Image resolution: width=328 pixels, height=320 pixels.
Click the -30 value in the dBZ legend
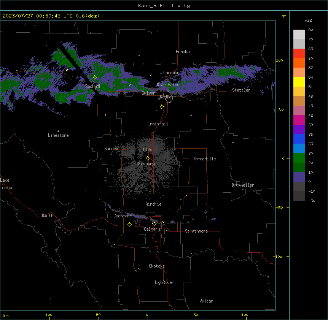312,201
